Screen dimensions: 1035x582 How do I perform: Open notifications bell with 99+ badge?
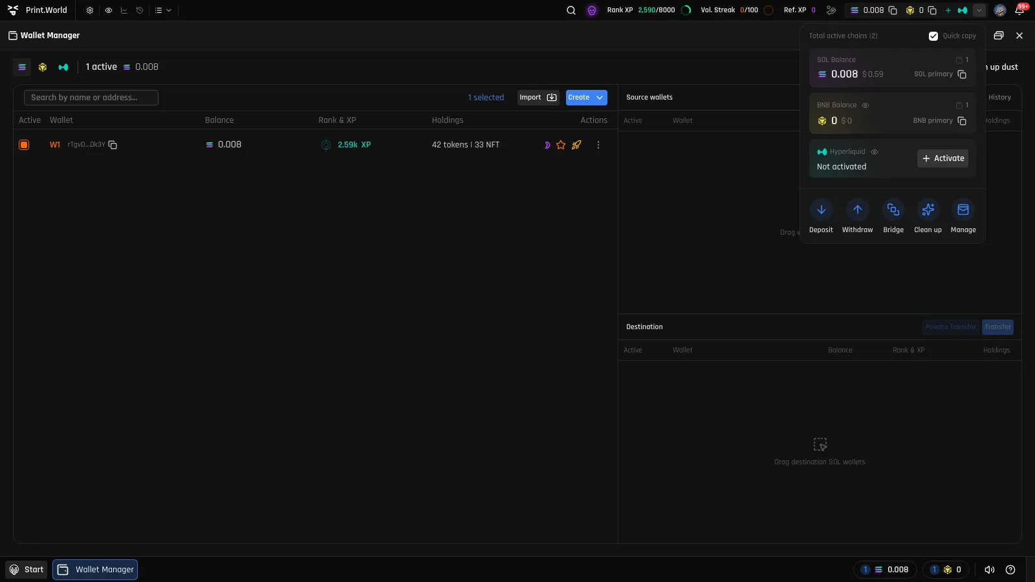1020,10
